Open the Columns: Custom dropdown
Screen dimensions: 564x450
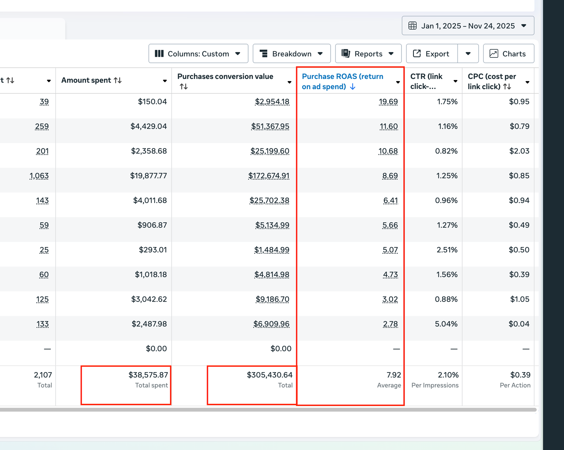click(x=198, y=54)
